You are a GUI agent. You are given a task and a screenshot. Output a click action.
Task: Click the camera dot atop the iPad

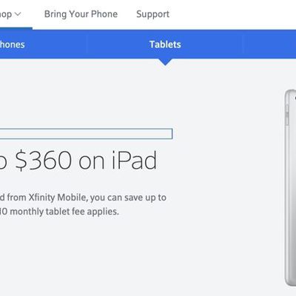[x=295, y=98]
